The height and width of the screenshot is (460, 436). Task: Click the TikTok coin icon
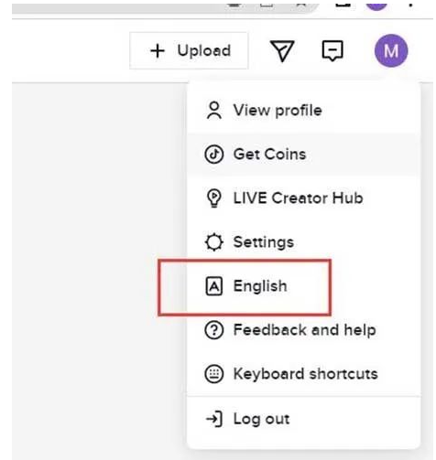(x=214, y=155)
